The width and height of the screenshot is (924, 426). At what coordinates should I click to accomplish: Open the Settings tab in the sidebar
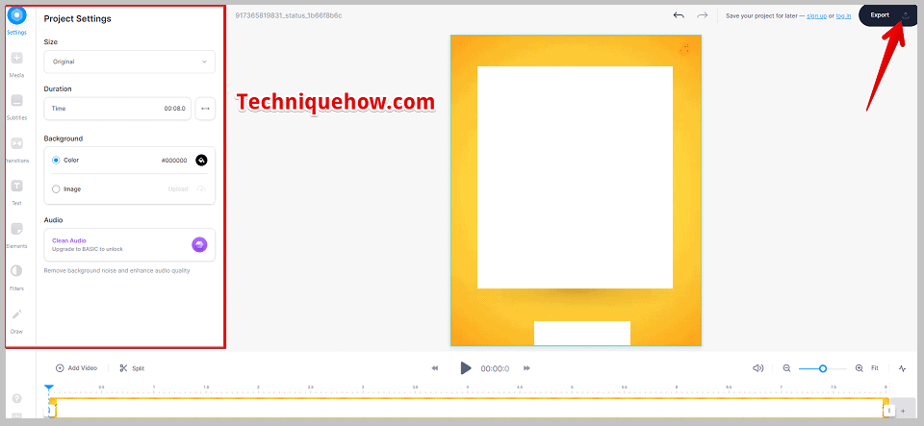tap(17, 20)
